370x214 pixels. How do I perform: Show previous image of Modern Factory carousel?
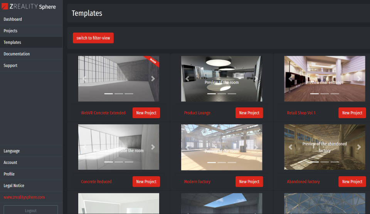tap(187, 147)
